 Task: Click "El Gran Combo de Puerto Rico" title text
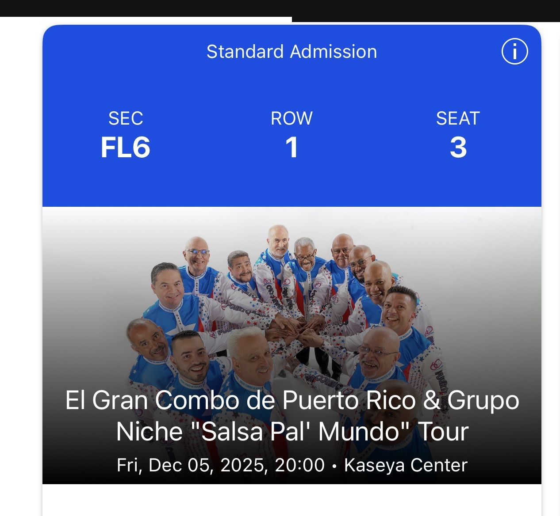(240, 400)
